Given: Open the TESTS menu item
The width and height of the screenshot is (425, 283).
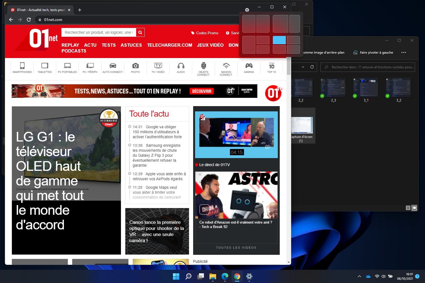Looking at the screenshot, I should click(x=108, y=45).
